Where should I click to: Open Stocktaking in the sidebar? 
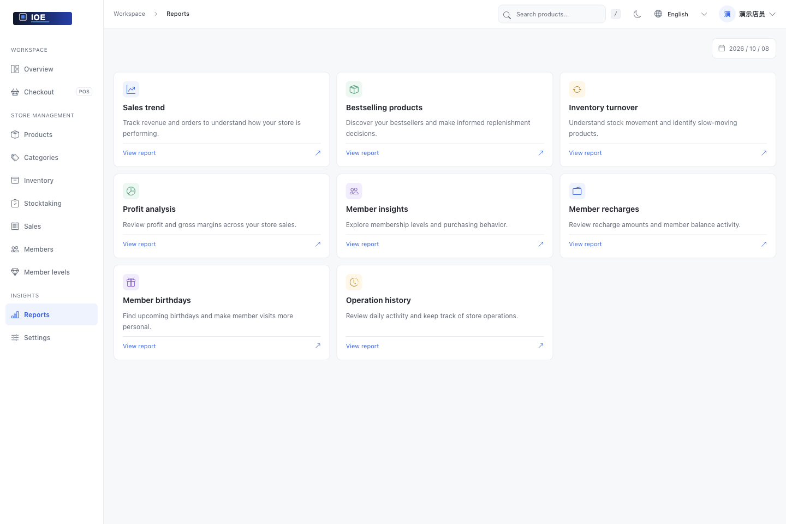tap(51, 204)
